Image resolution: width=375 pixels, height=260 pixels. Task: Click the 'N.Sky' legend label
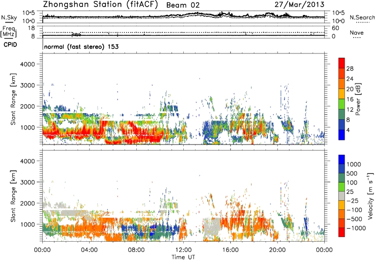coord(9,17)
